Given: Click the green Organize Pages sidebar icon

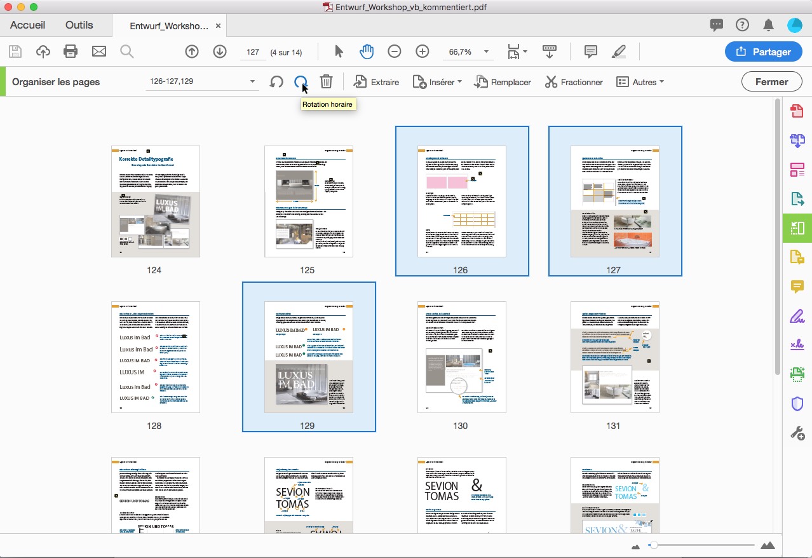Looking at the screenshot, I should point(797,228).
